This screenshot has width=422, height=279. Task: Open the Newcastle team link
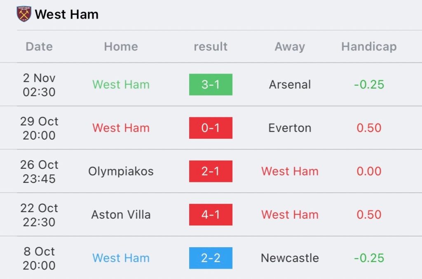(x=290, y=258)
